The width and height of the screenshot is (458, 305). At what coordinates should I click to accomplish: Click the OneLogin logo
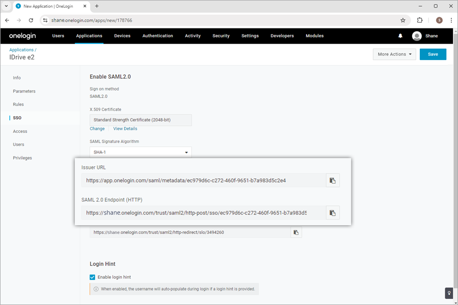pyautogui.click(x=22, y=36)
